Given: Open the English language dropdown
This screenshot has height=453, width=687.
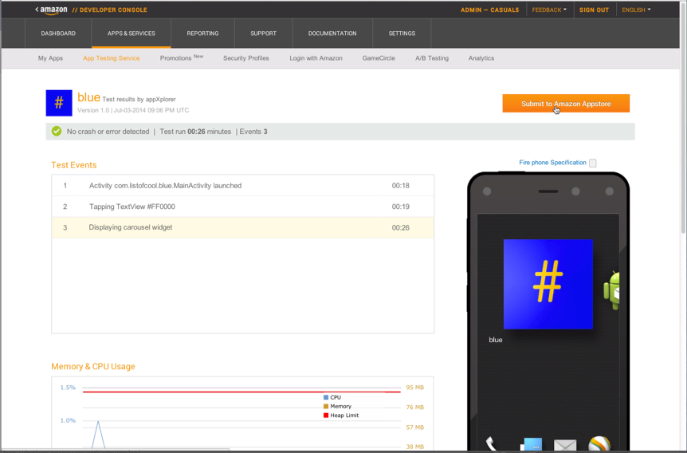Looking at the screenshot, I should pos(636,10).
